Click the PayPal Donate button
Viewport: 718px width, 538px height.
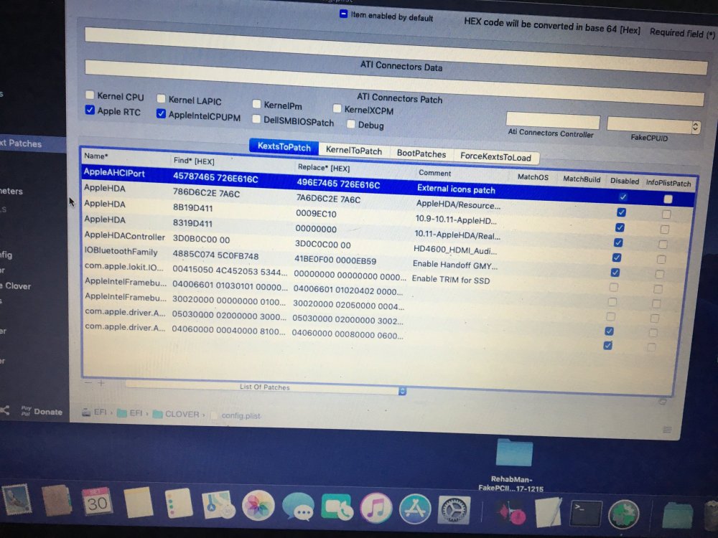[x=42, y=411]
